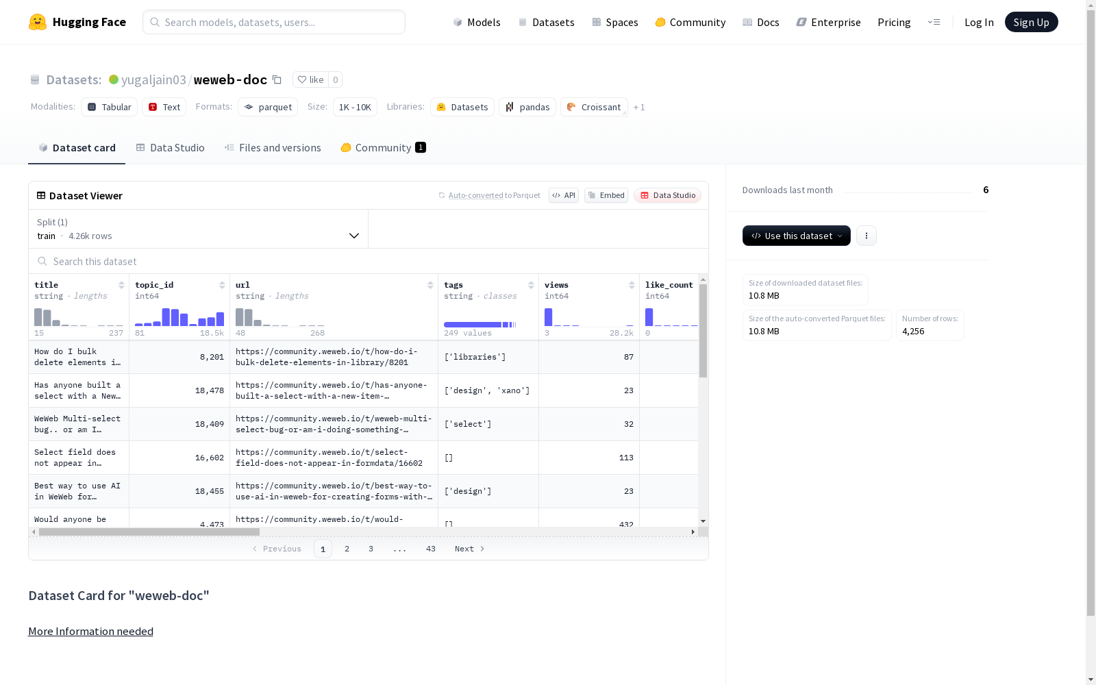Select the "Best way to use AI" row title
The height and width of the screenshot is (685, 1096).
point(77,491)
